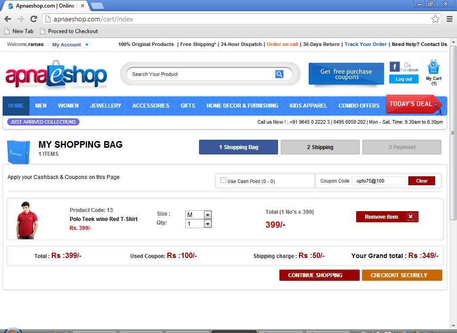Open TODAY'S DEAL banner

413,104
